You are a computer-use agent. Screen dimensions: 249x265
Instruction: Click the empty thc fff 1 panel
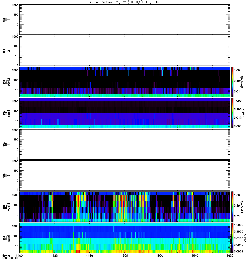coord(125,144)
